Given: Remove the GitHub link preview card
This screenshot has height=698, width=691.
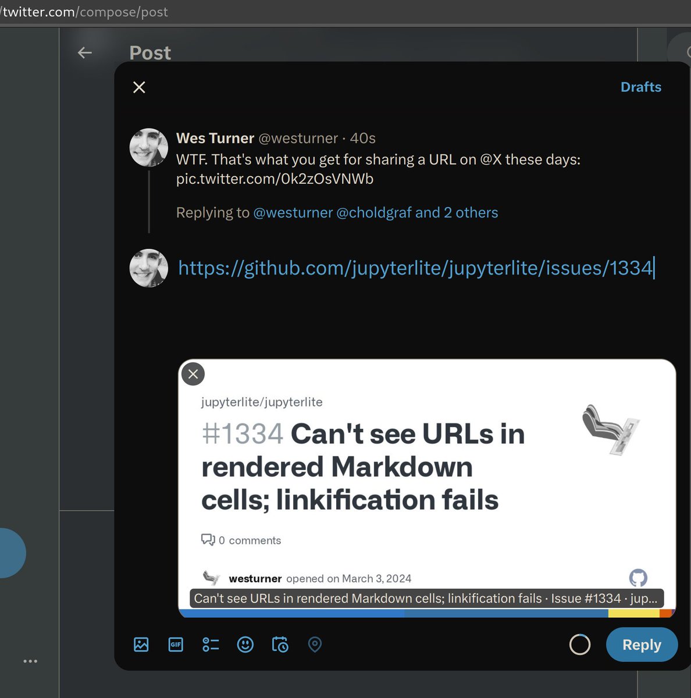Looking at the screenshot, I should [x=193, y=374].
